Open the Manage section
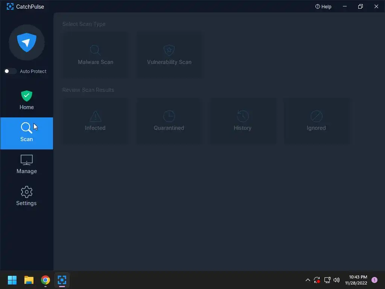 [x=27, y=164]
